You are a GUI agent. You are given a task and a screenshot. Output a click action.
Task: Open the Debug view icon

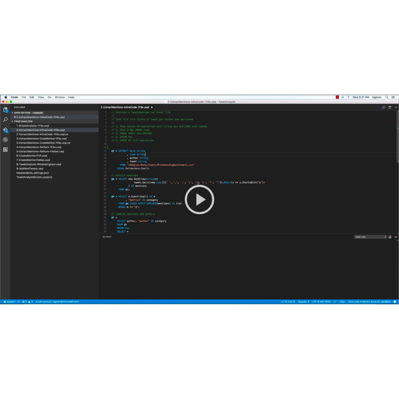[x=5, y=140]
